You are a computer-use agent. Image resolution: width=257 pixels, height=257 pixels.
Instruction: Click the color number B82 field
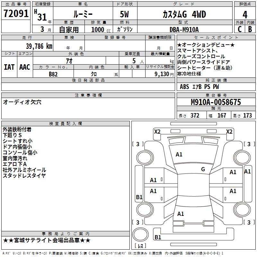[x=53, y=74]
